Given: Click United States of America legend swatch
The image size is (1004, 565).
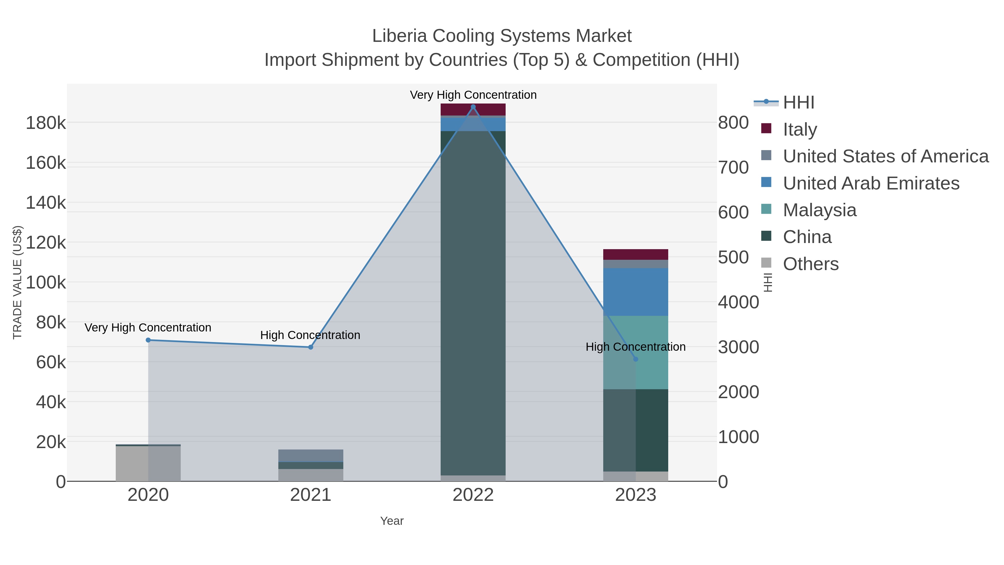Looking at the screenshot, I should pos(766,155).
